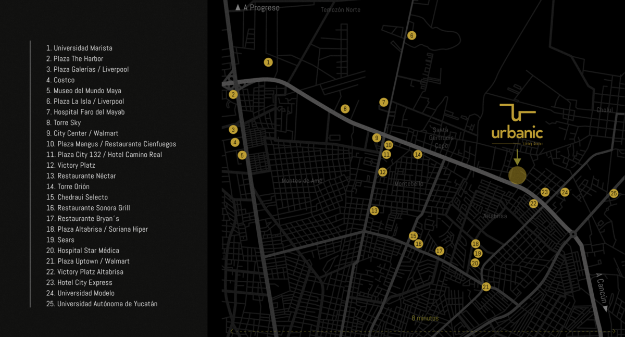Select the map pin numbered 16

(x=418, y=244)
